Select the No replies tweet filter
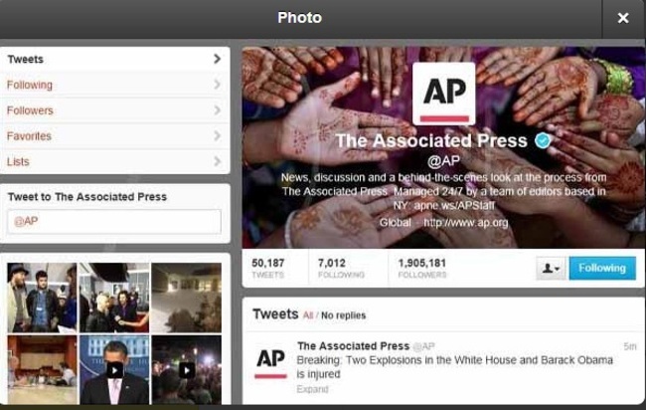646x410 pixels. (x=343, y=315)
